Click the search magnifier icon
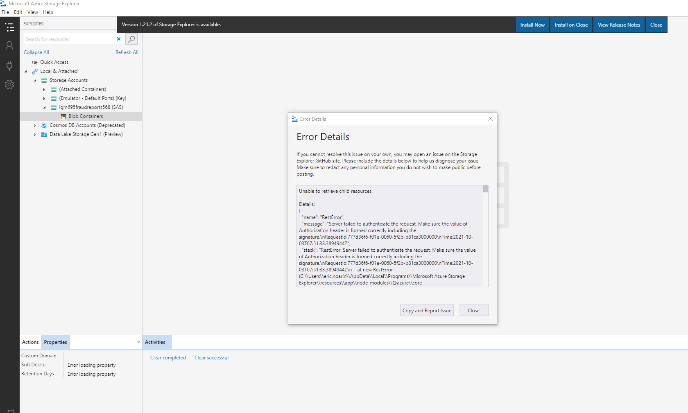The width and height of the screenshot is (688, 413). coord(131,39)
